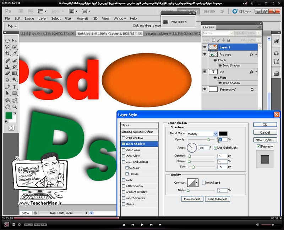The height and width of the screenshot is (230, 284).
Task: Select the Brush tool
Action: 15,61
